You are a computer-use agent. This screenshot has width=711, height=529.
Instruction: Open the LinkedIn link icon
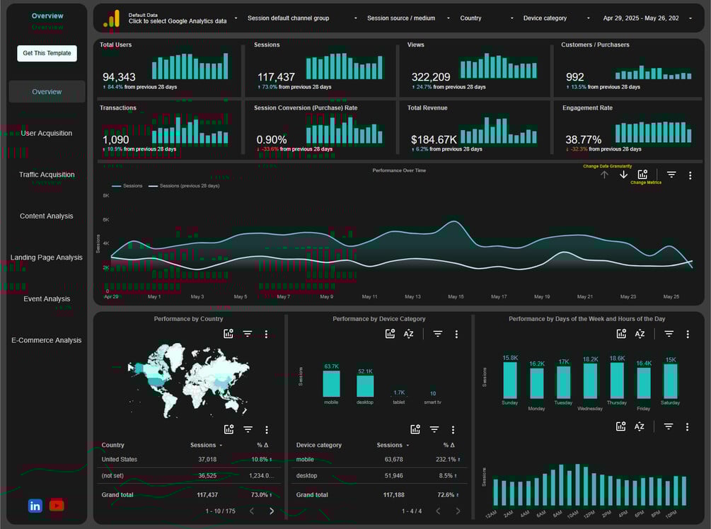35,506
